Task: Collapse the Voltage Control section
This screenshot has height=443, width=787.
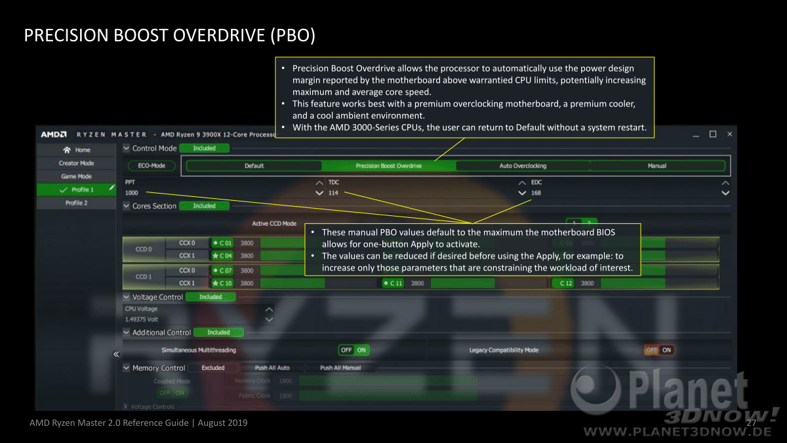Action: pyautogui.click(x=127, y=297)
